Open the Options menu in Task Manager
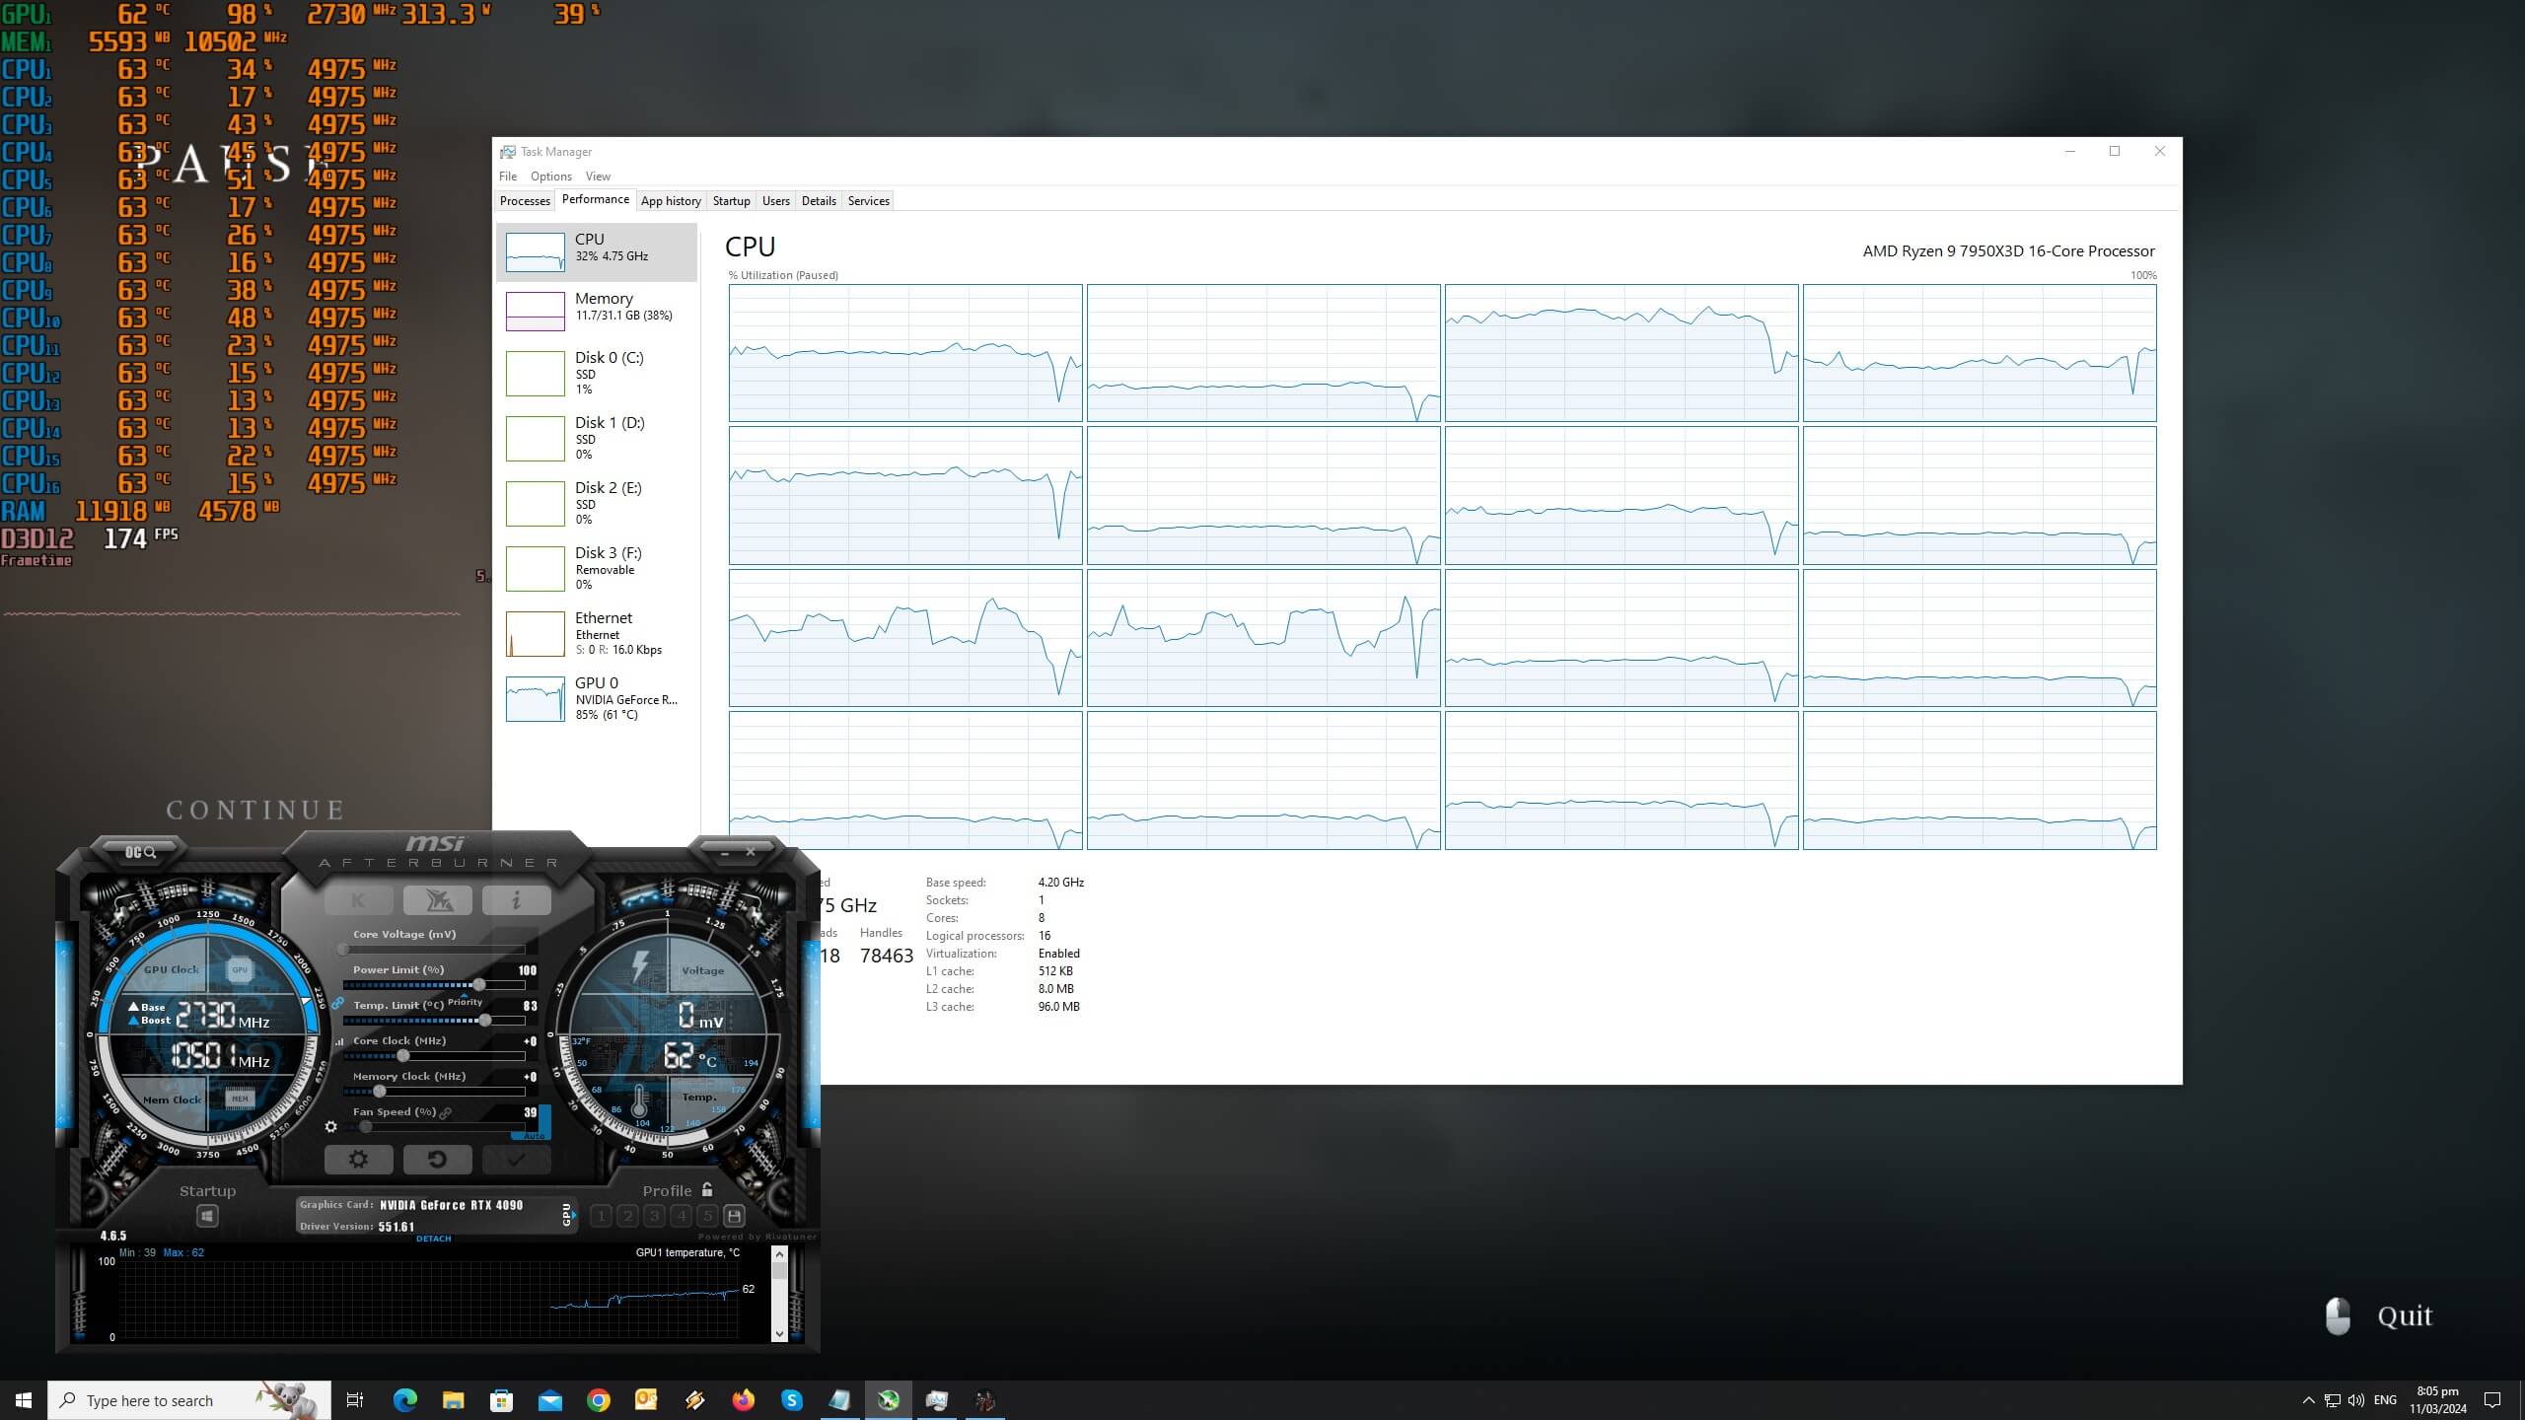The image size is (2525, 1420). [550, 177]
